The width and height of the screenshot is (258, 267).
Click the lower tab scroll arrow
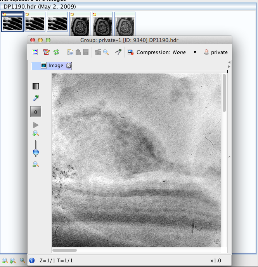pos(229,66)
